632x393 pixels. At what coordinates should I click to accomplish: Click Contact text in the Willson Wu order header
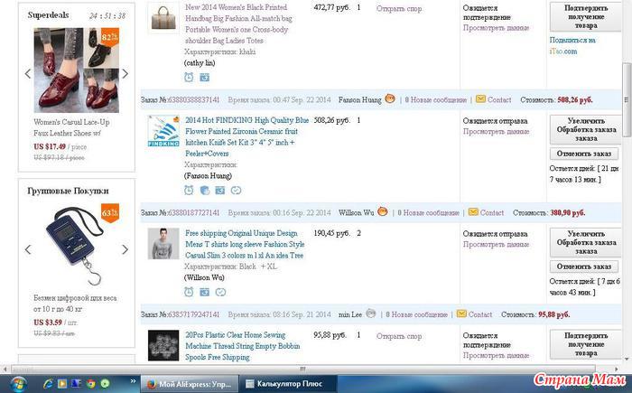click(x=492, y=212)
